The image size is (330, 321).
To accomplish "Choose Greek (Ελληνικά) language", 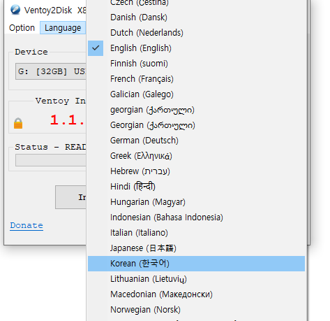I will click(x=196, y=156).
